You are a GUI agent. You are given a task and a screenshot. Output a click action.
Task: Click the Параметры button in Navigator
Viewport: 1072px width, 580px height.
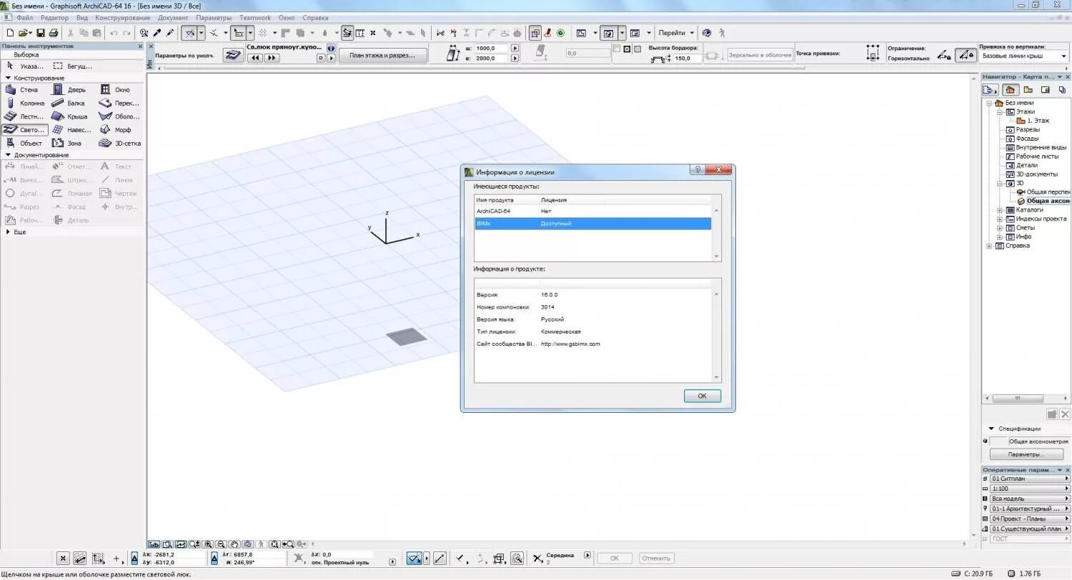[1026, 454]
